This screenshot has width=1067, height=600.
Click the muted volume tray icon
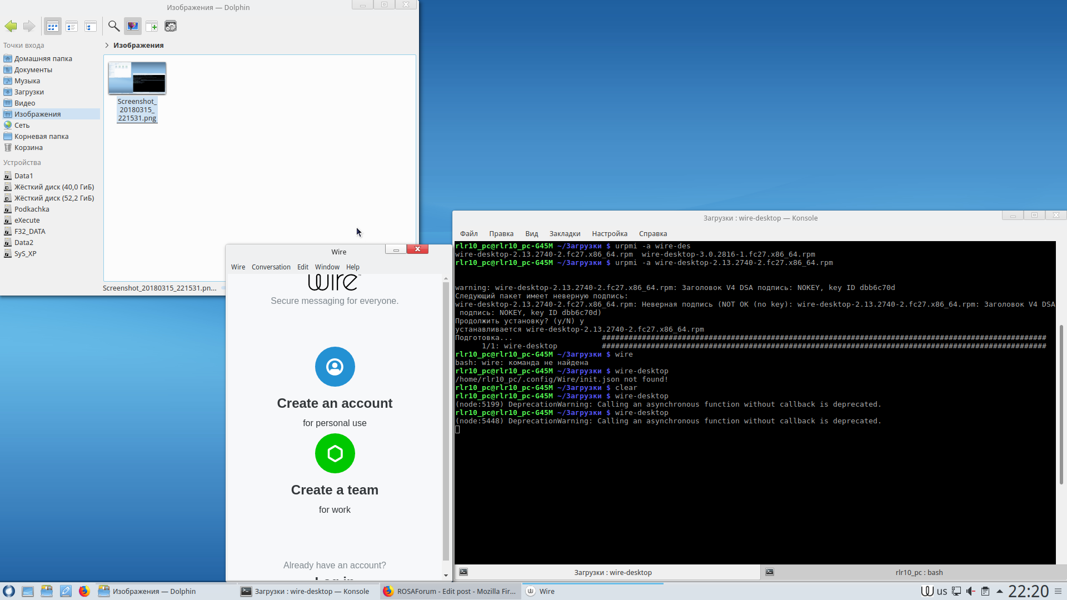point(971,591)
